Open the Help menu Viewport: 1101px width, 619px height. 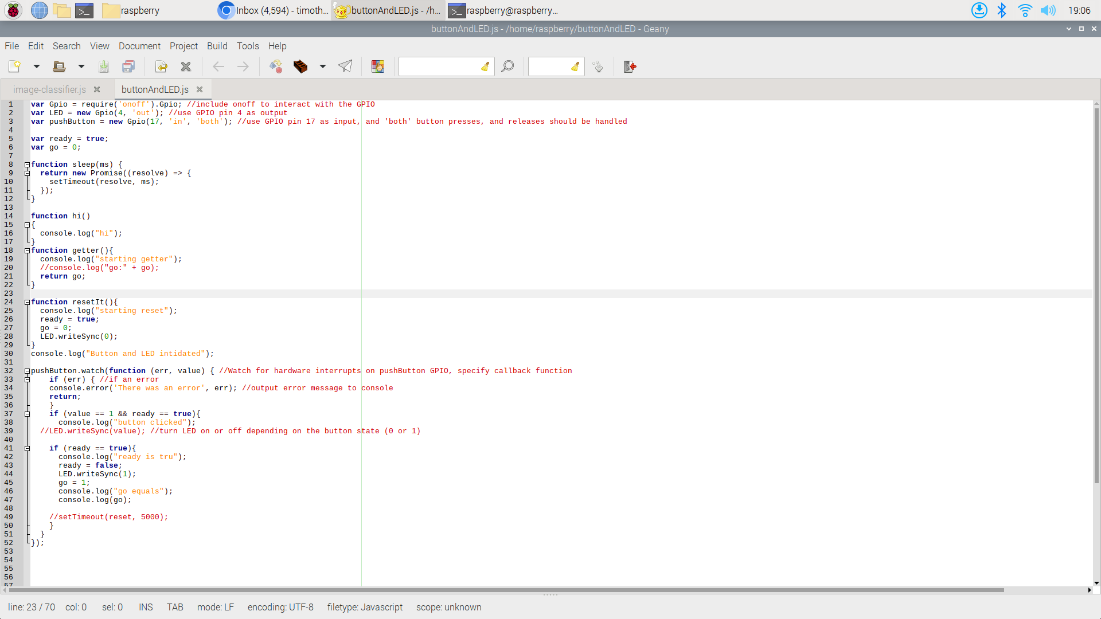[277, 46]
